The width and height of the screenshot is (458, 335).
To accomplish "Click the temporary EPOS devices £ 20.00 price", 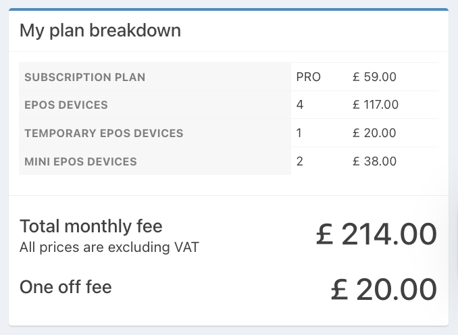I will [x=374, y=133].
